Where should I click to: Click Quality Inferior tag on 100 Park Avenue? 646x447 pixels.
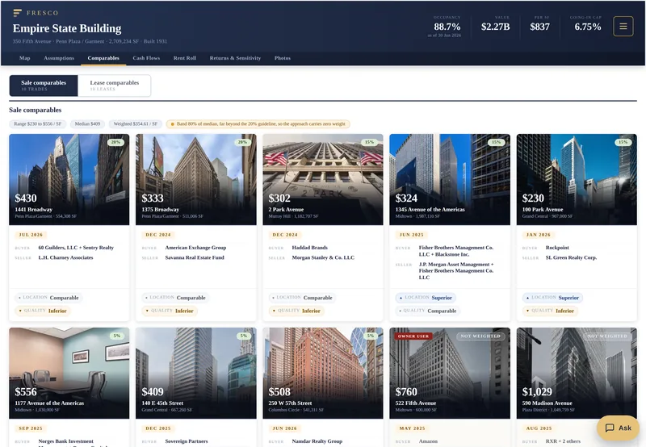pyautogui.click(x=551, y=311)
